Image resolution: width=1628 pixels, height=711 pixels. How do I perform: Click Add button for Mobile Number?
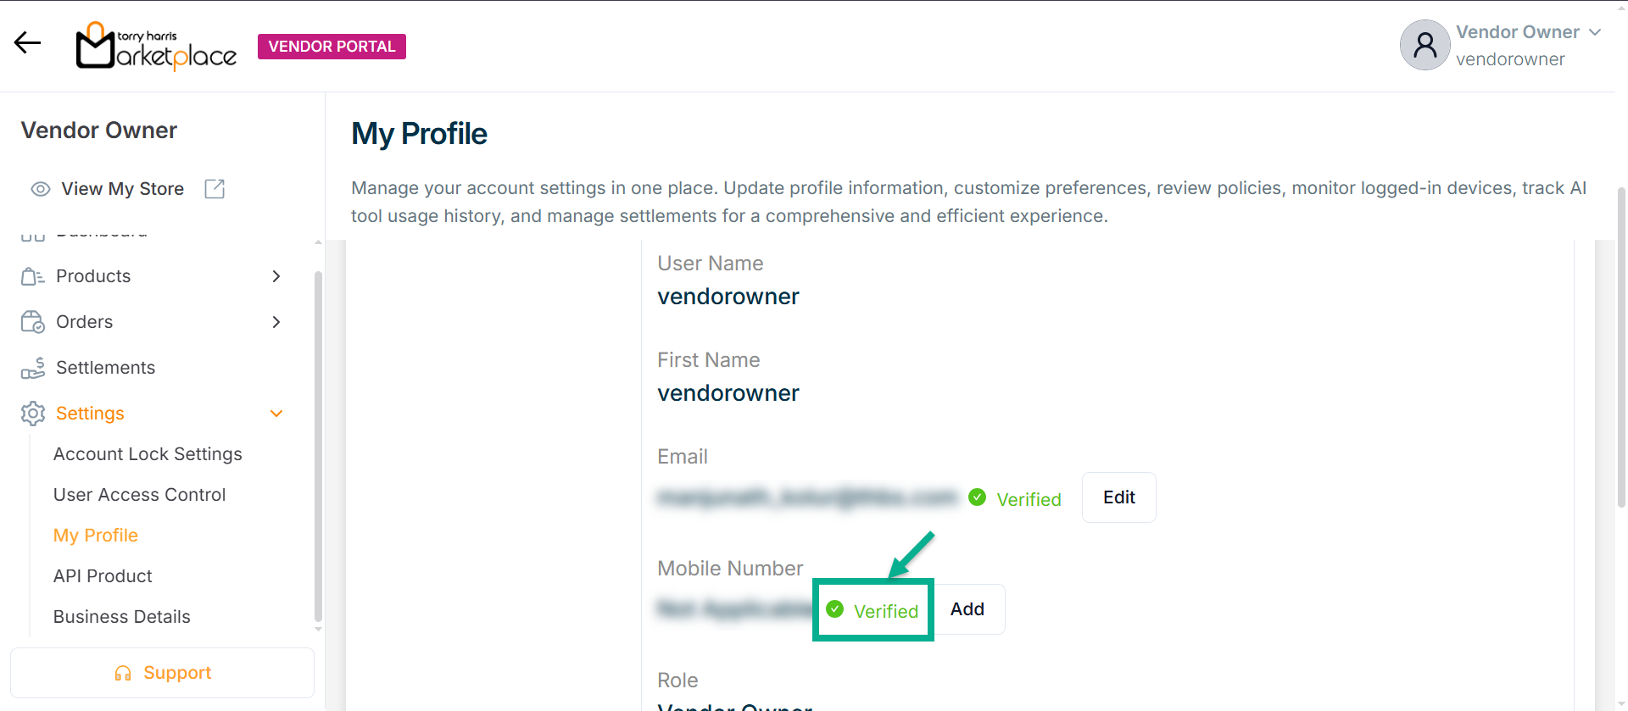click(x=967, y=609)
